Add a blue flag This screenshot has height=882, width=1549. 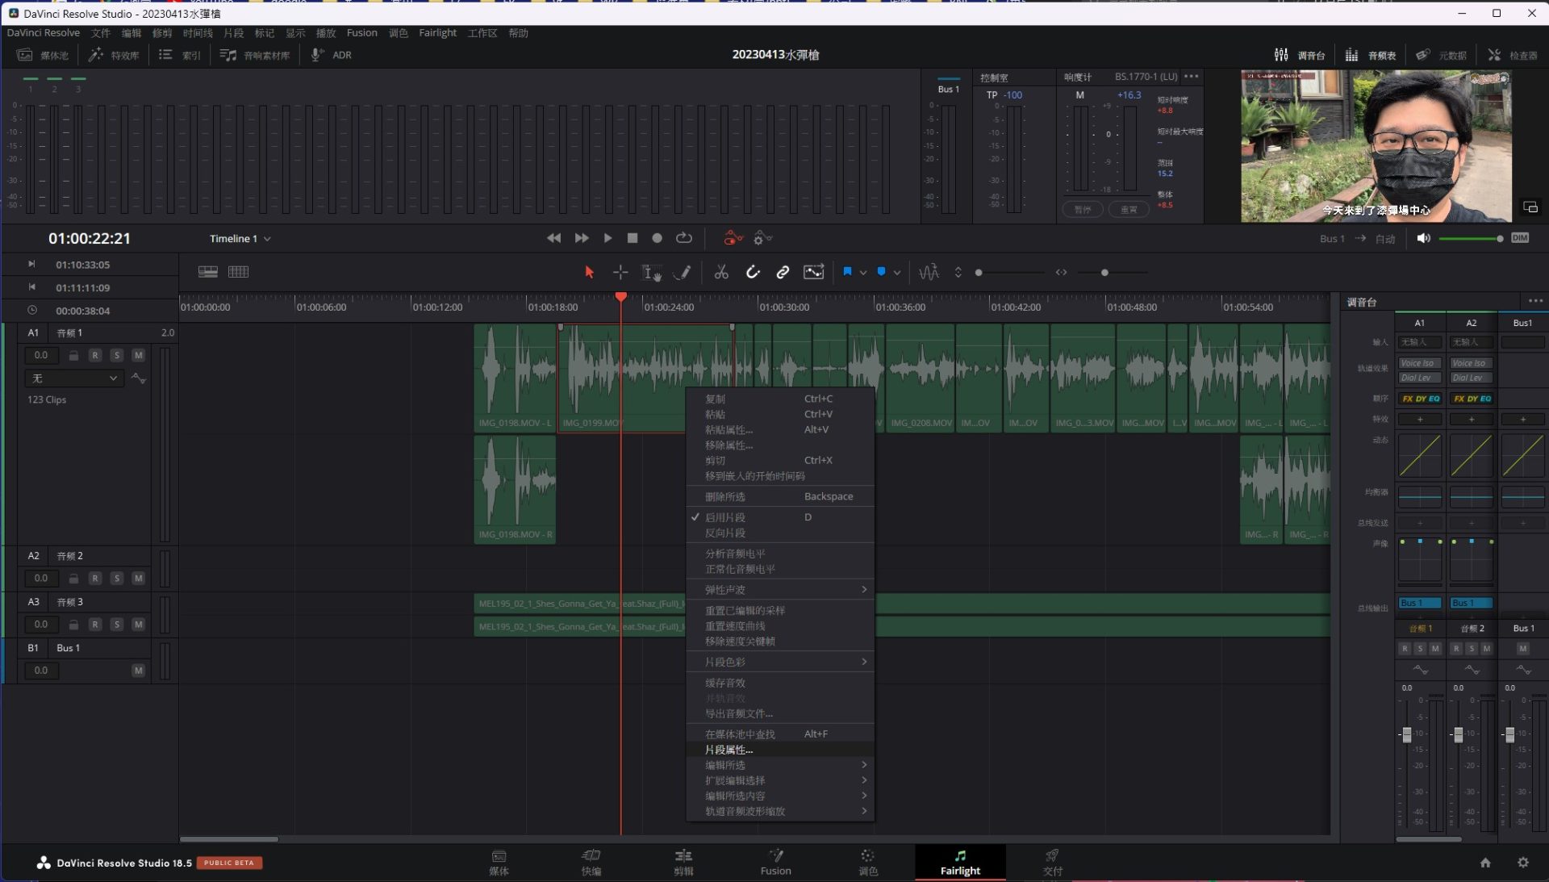847,272
